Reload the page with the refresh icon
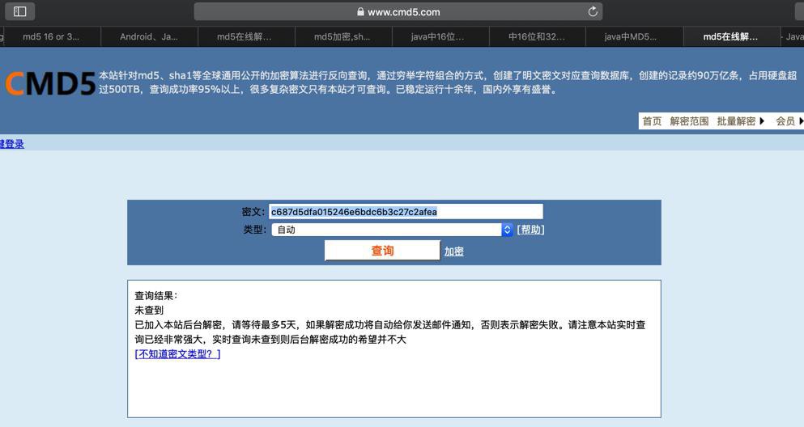 pyautogui.click(x=593, y=12)
